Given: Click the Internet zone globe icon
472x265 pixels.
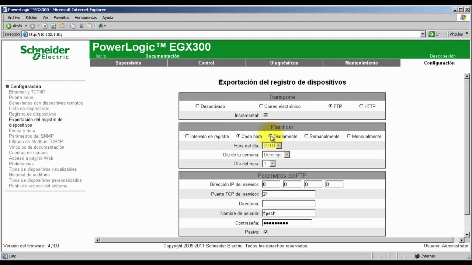Looking at the screenshot, I should (x=417, y=256).
